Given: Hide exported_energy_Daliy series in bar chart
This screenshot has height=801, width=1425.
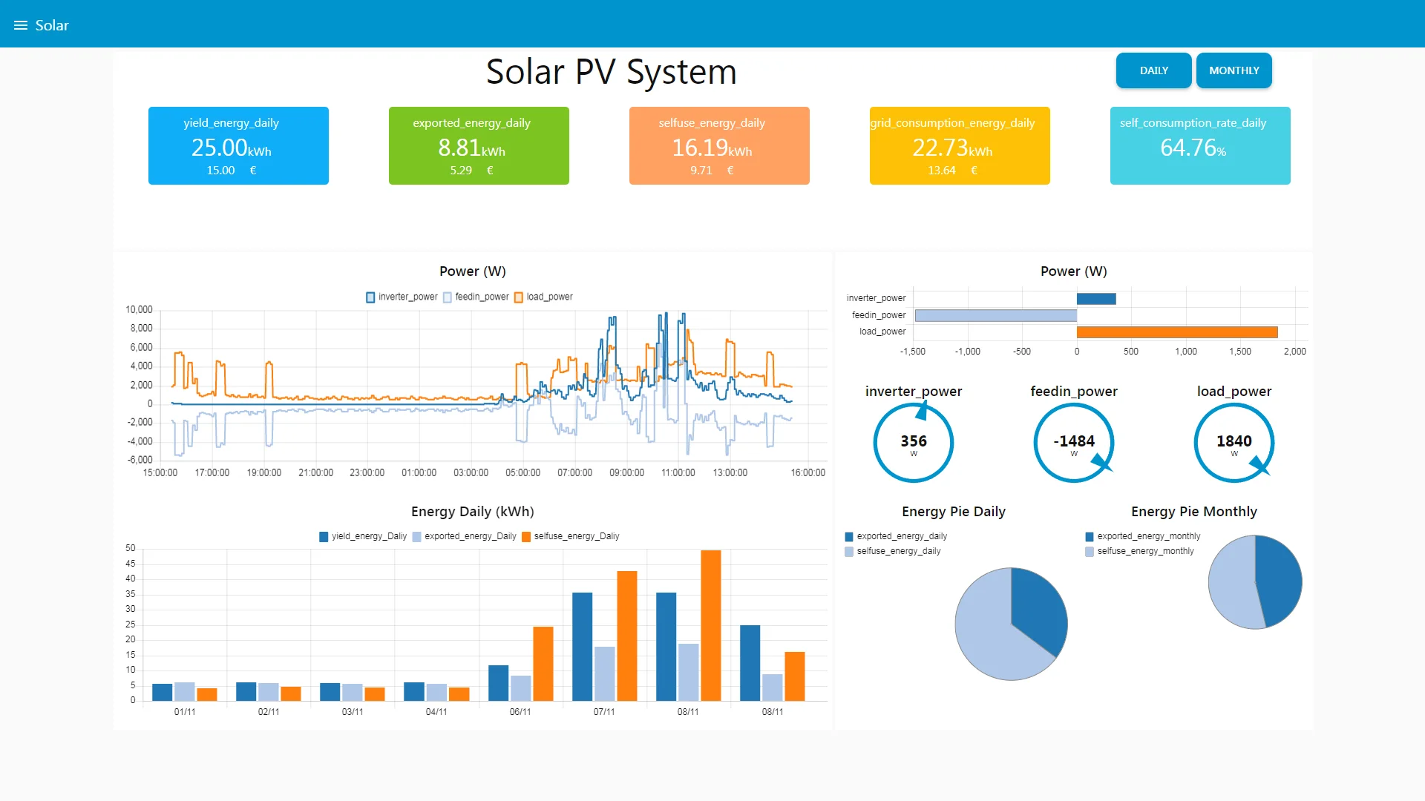Looking at the screenshot, I should click(x=464, y=536).
